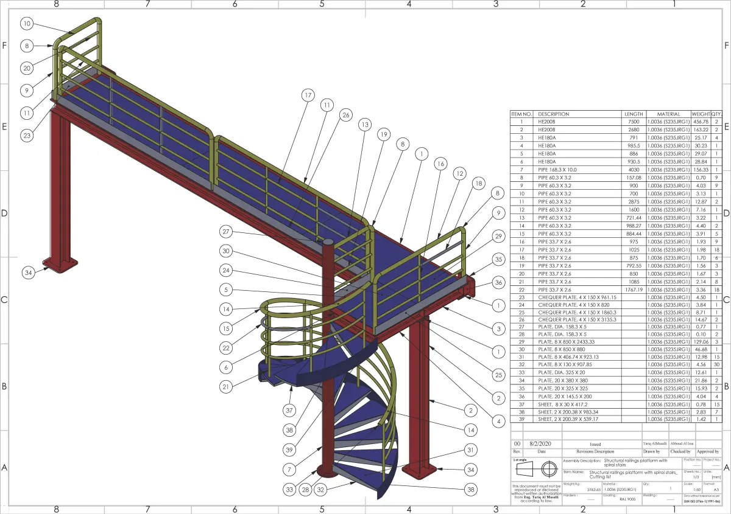Click item balloon 30
This screenshot has height=514, width=731.
click(226, 251)
